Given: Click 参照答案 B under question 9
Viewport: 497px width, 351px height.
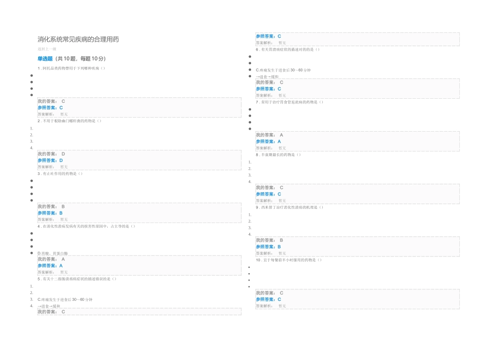Looking at the screenshot, I should [x=269, y=247].
